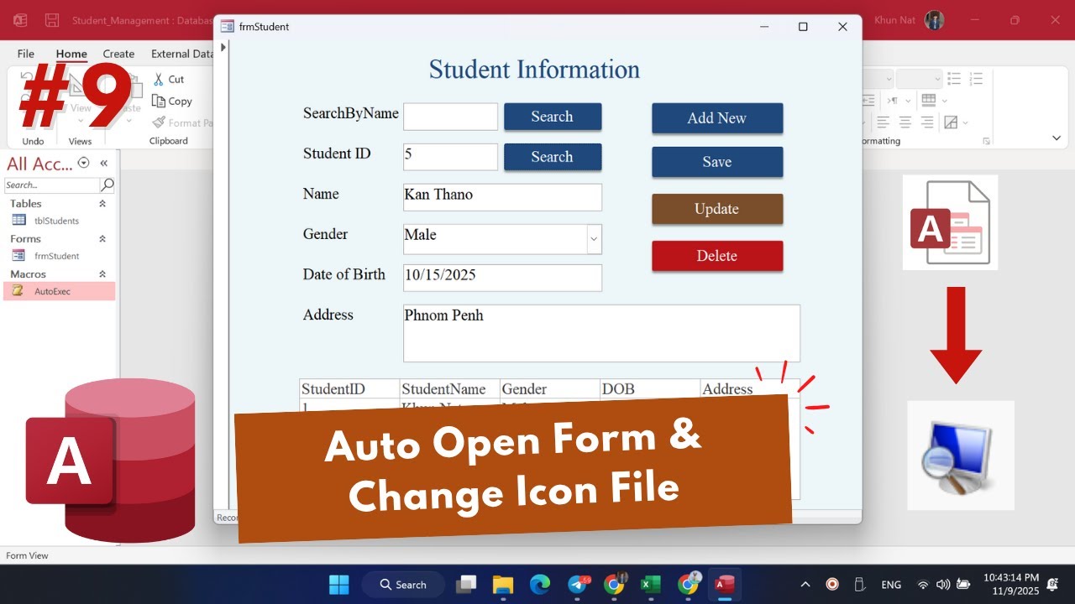1075x604 pixels.
Task: Select the AutoExec macro in navigation pane
Action: (59, 291)
